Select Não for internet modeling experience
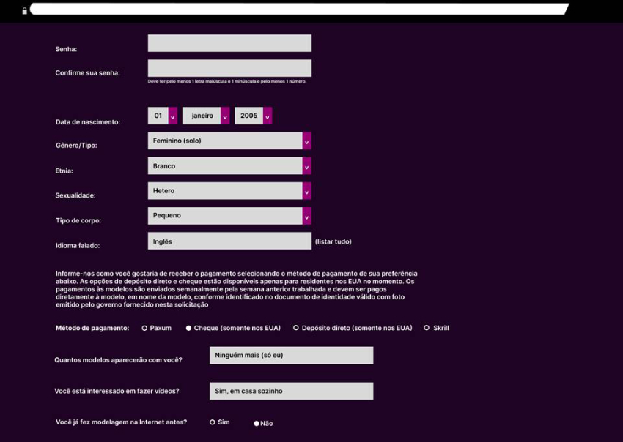 (x=257, y=423)
